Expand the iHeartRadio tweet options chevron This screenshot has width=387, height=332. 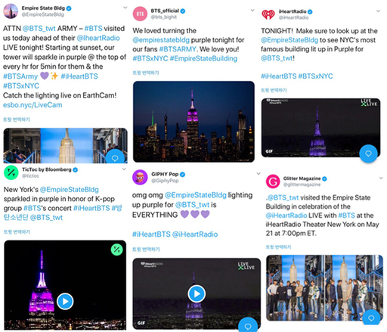pyautogui.click(x=378, y=11)
